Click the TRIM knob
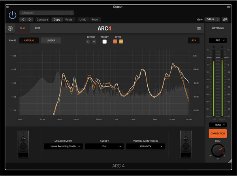 point(218,150)
